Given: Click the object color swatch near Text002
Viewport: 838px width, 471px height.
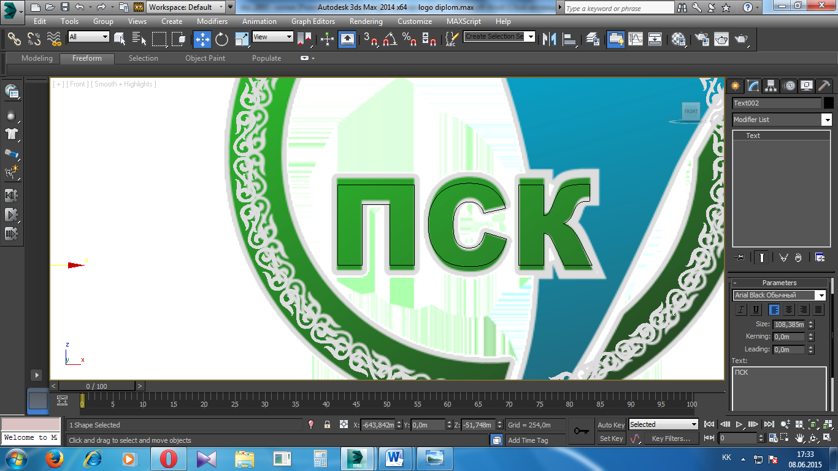Looking at the screenshot, I should [829, 103].
